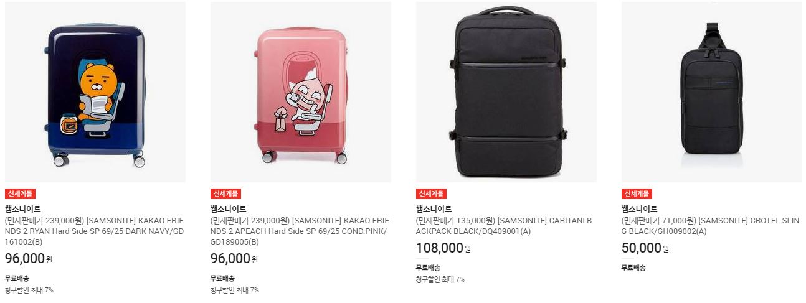Open KAKAO FRIENDS 2 APEACH COND.PINK product title
This screenshot has height=303, width=806.
point(300,231)
